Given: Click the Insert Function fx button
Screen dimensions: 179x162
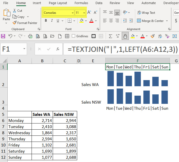Looking at the screenshot, I should pos(58,49).
